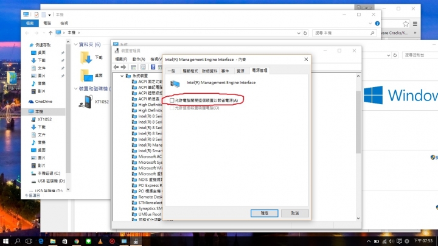Open the 資源 tab
Image resolution: width=438 pixels, height=246 pixels.
240,71
